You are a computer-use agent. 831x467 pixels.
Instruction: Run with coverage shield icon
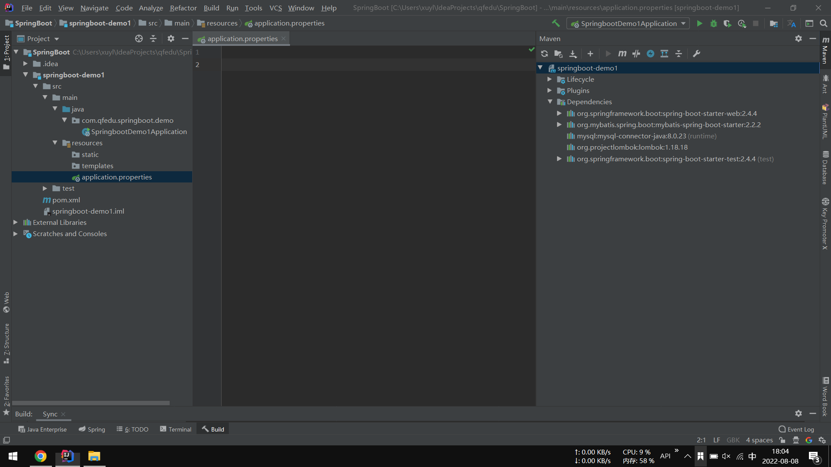pyautogui.click(x=728, y=23)
